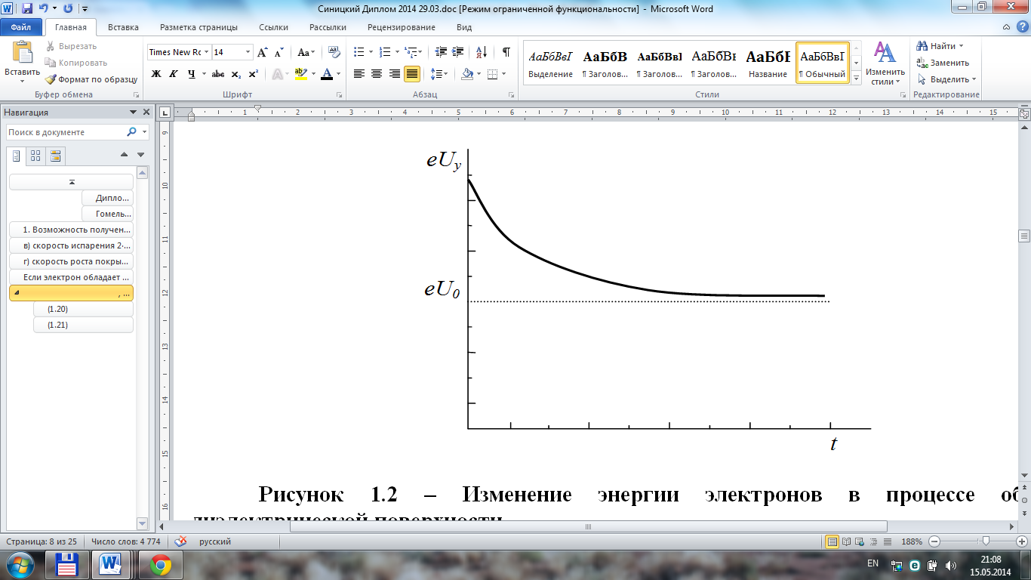Apply strikethrough formatting to text
The image size is (1031, 580).
pyautogui.click(x=218, y=74)
